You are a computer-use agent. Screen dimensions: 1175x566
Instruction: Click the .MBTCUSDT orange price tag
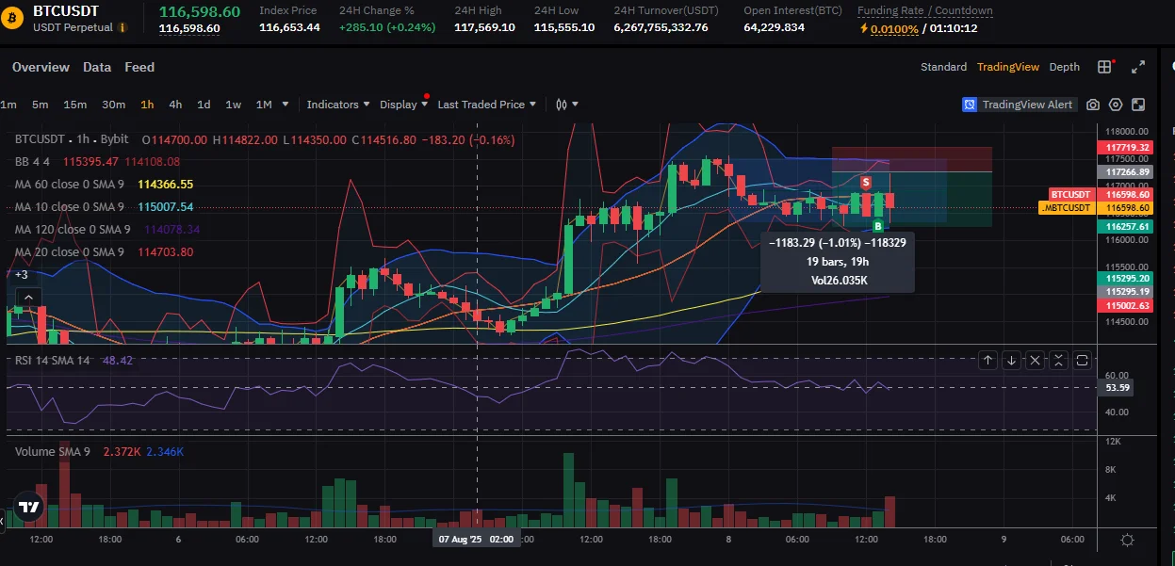click(x=1067, y=207)
